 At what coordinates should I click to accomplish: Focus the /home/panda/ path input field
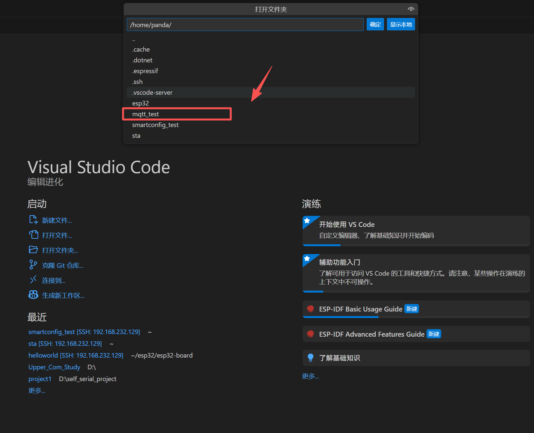(x=245, y=24)
